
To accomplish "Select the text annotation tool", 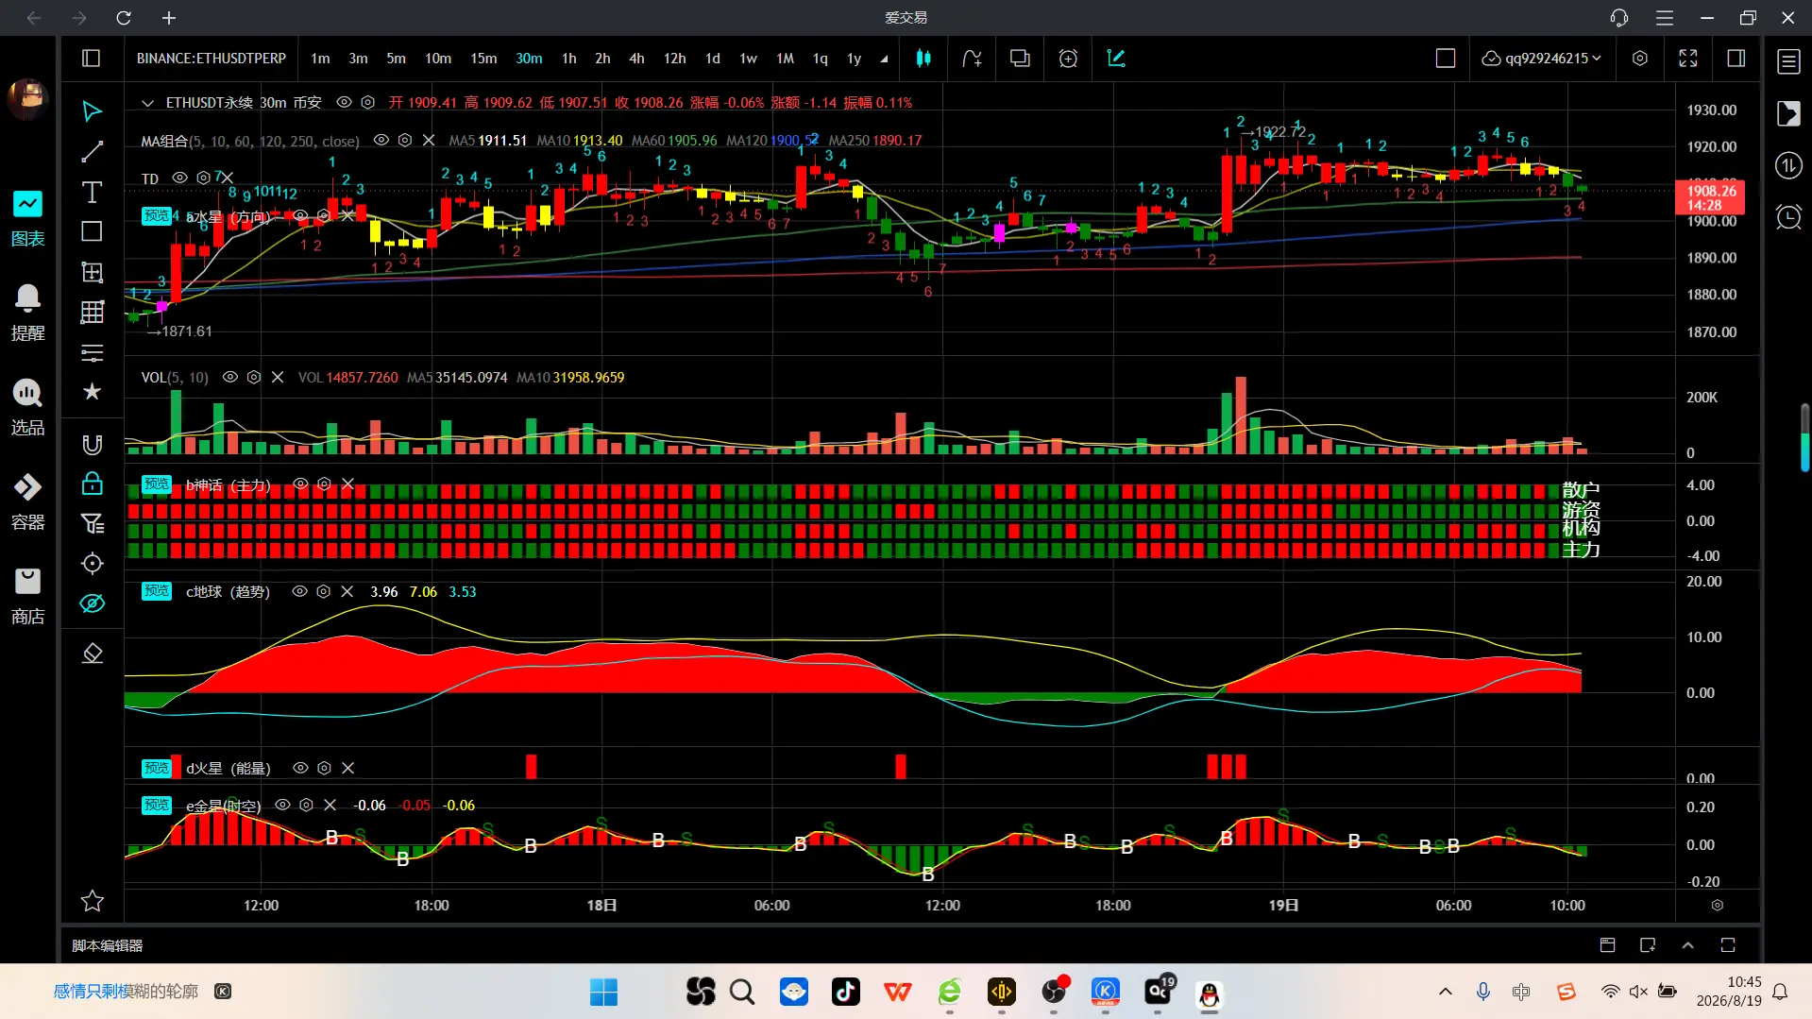I will point(92,193).
